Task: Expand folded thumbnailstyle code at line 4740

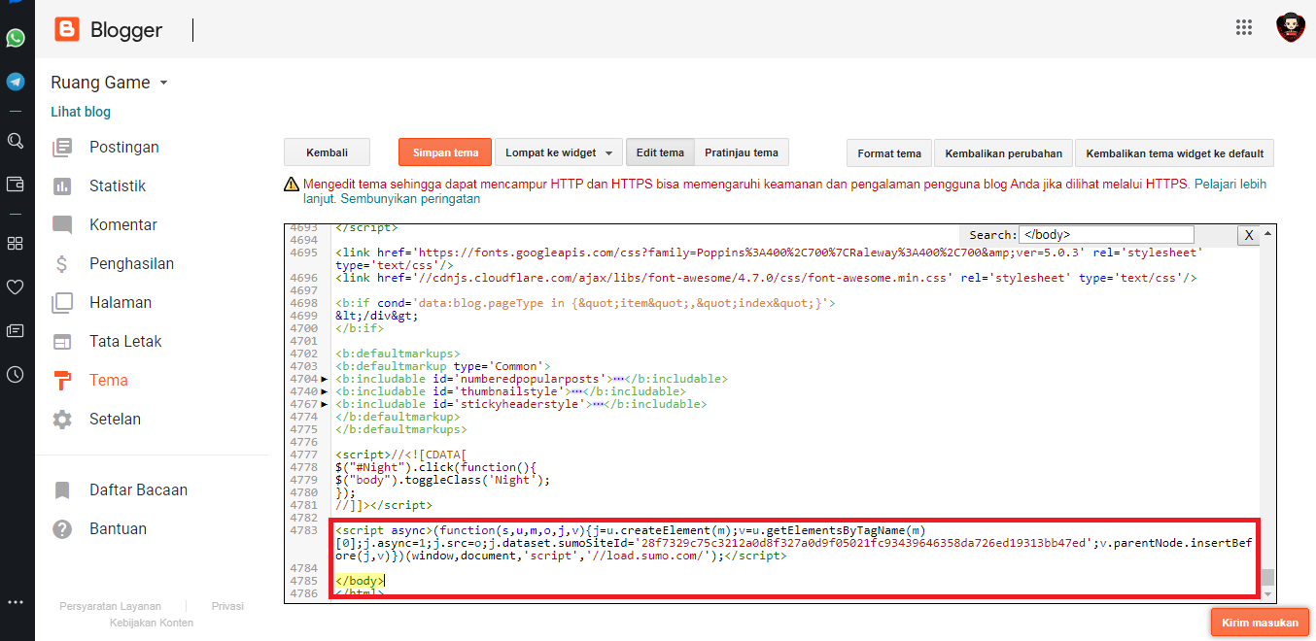Action: tap(325, 391)
